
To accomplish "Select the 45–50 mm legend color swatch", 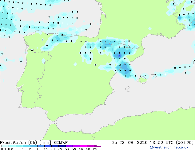I will coord(90,146).
